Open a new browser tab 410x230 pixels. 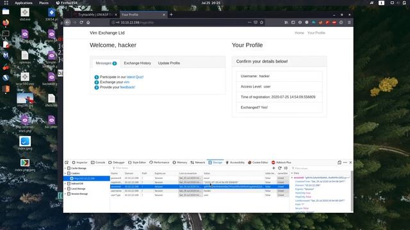pos(171,15)
